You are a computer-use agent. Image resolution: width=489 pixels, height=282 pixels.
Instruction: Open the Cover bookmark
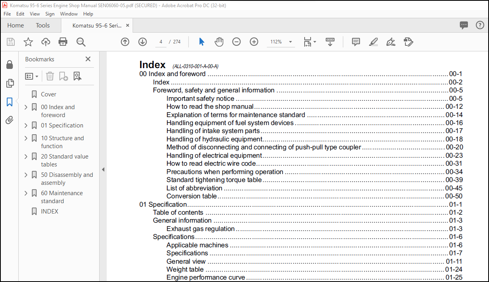pos(49,94)
